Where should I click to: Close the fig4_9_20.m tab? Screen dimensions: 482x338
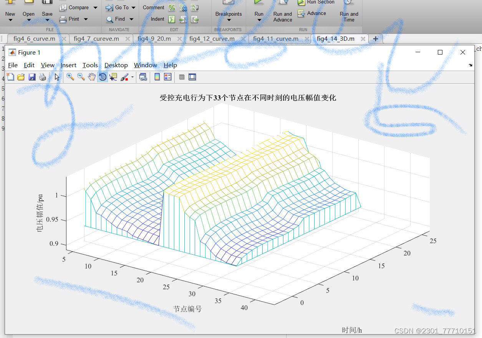click(179, 39)
